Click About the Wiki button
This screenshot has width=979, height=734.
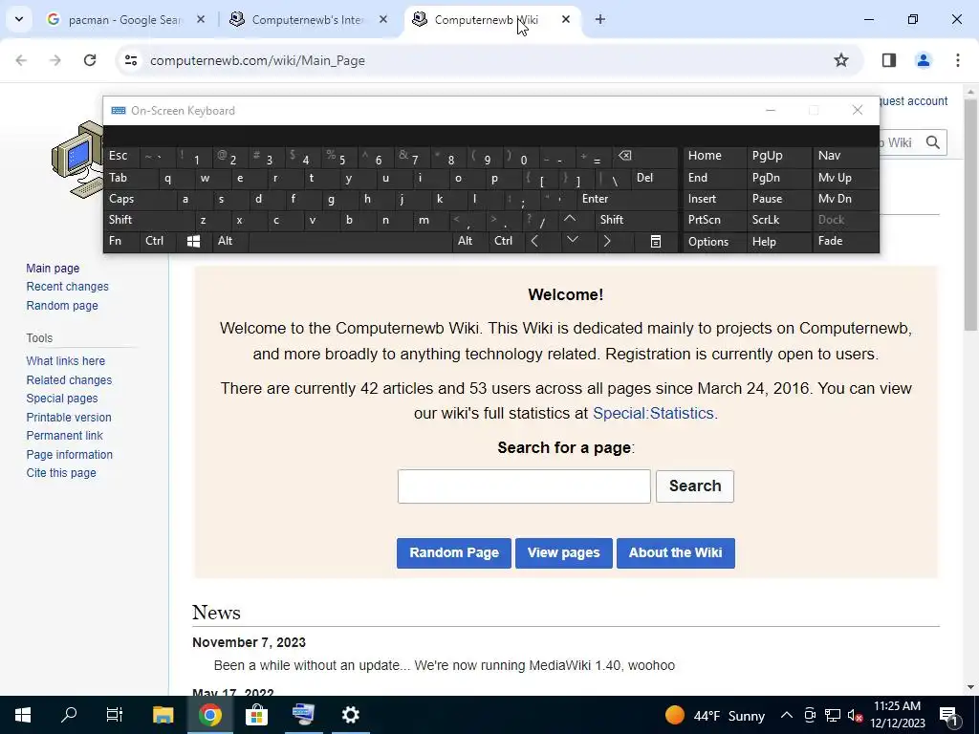pos(676,553)
